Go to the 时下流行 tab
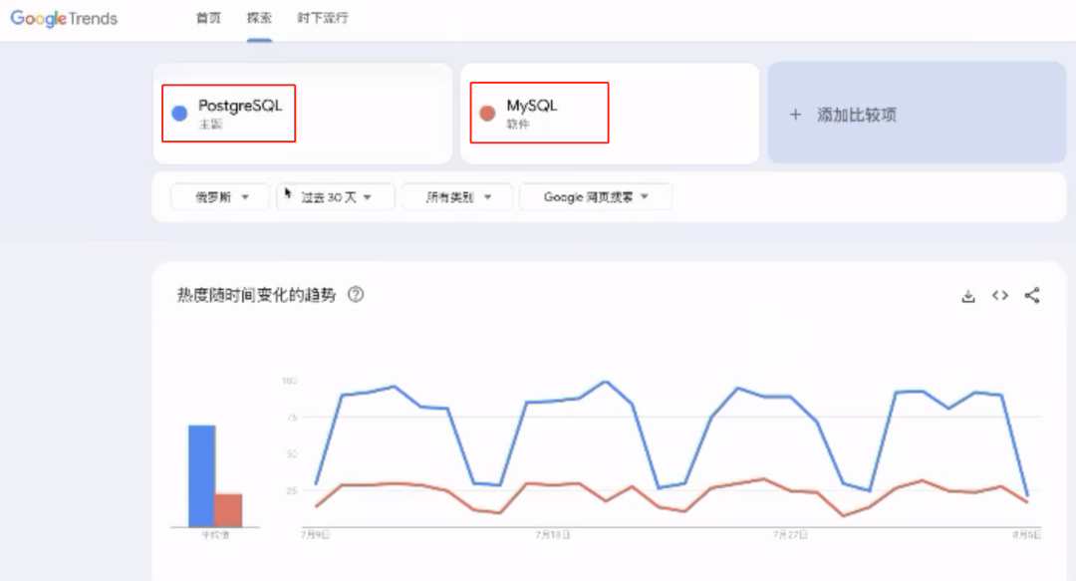Image resolution: width=1076 pixels, height=581 pixels. (x=323, y=19)
